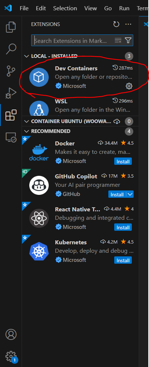Click Kubernetes 4.2M download count
Viewport: 149px width, 367px height.
pyautogui.click(x=109, y=242)
